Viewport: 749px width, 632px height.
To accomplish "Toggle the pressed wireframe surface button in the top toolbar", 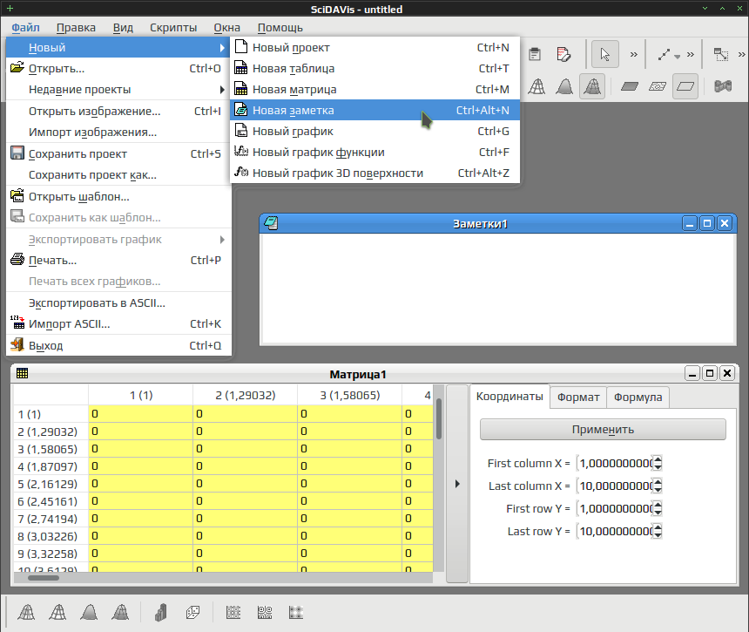I will [592, 86].
